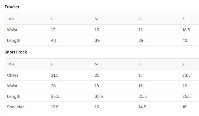Click Shoulder value 15.5
The height and width of the screenshot is (116, 199).
[55, 107]
